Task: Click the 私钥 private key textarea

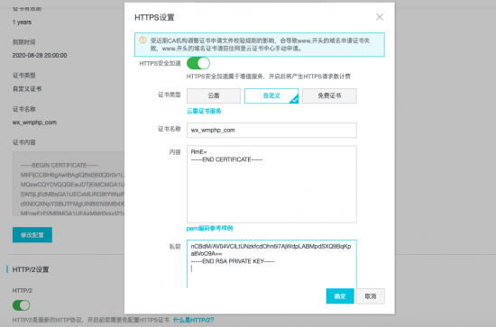Action: click(271, 264)
